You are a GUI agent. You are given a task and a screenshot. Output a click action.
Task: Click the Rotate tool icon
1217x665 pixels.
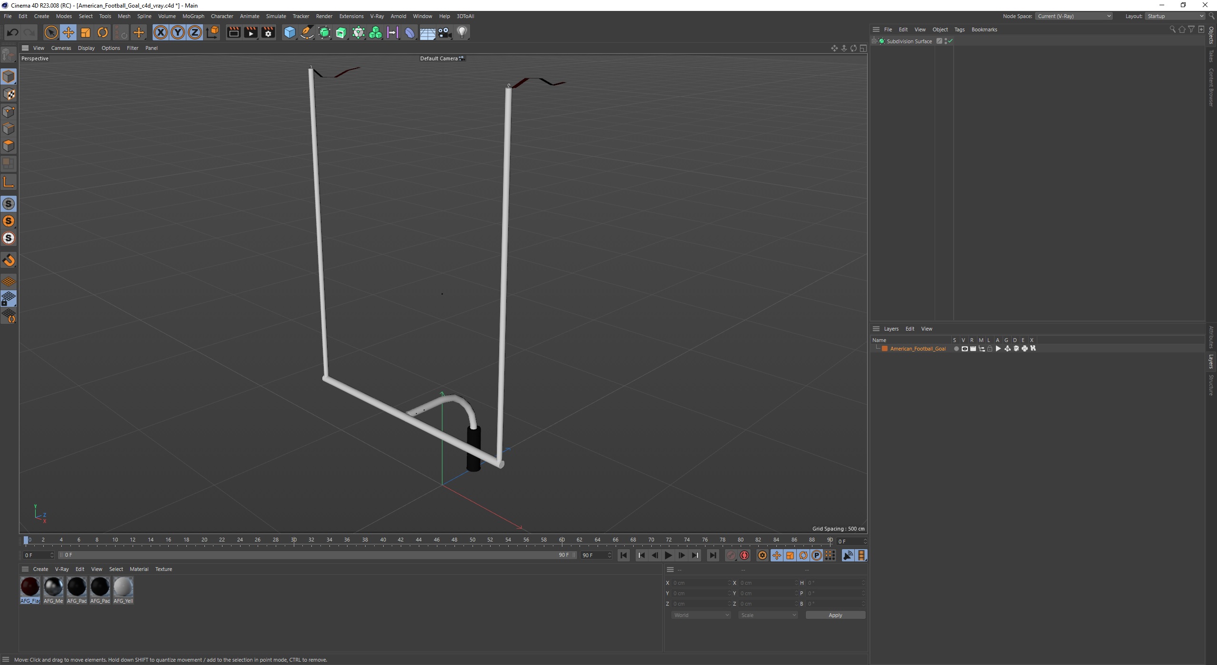coord(103,32)
